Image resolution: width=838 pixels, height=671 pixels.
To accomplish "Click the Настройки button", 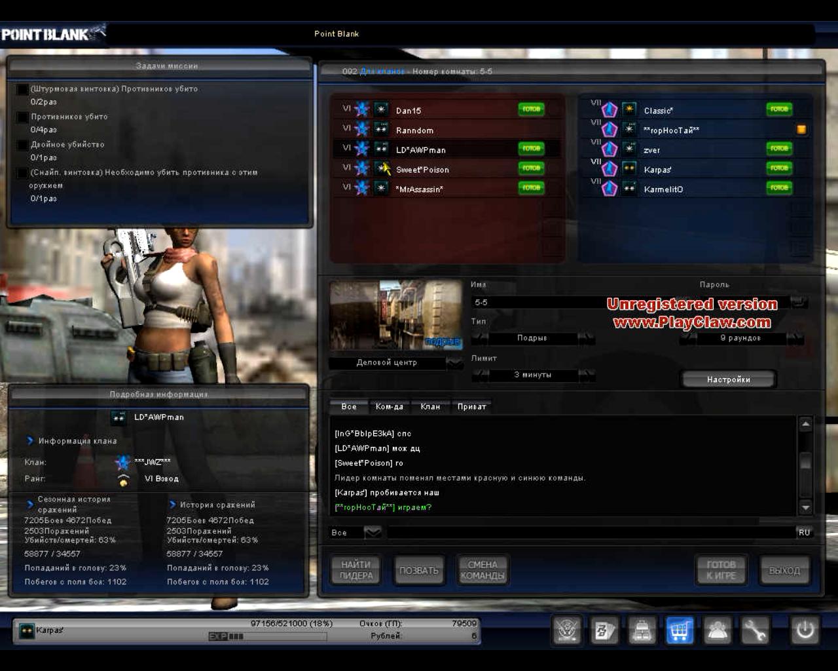I will [728, 379].
